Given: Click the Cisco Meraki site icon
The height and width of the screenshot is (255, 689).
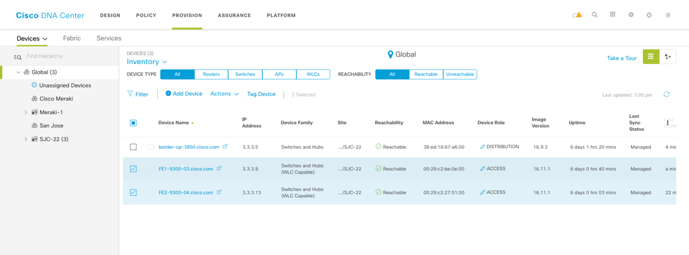Looking at the screenshot, I should click(x=34, y=99).
